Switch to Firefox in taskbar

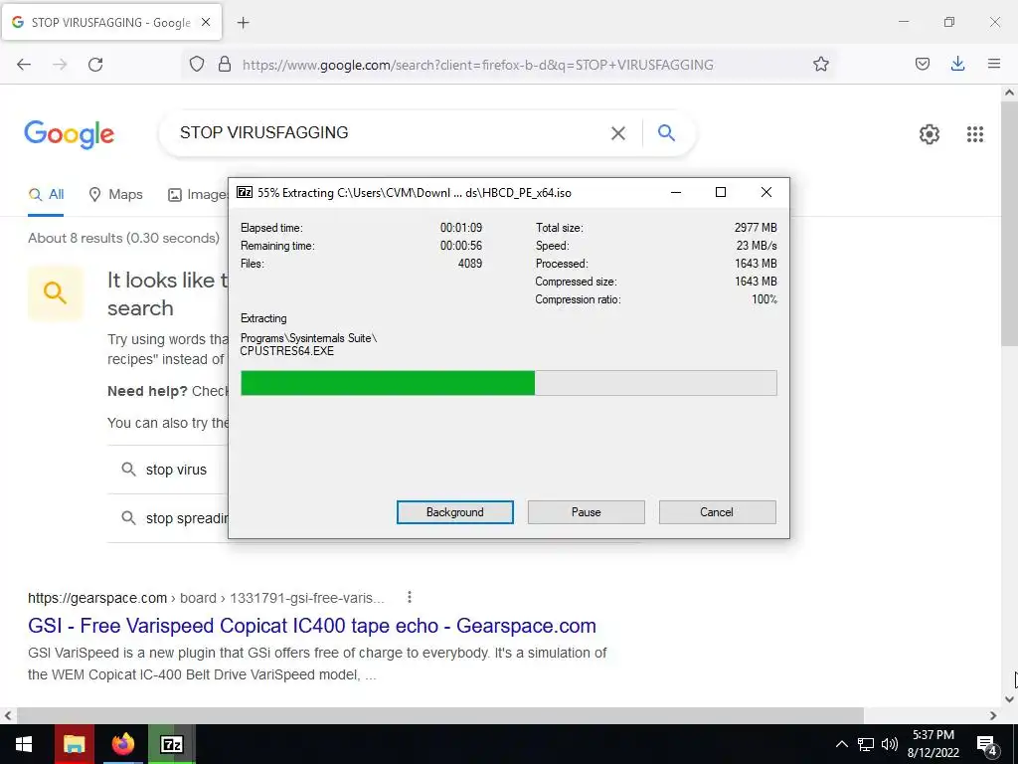[x=122, y=744]
